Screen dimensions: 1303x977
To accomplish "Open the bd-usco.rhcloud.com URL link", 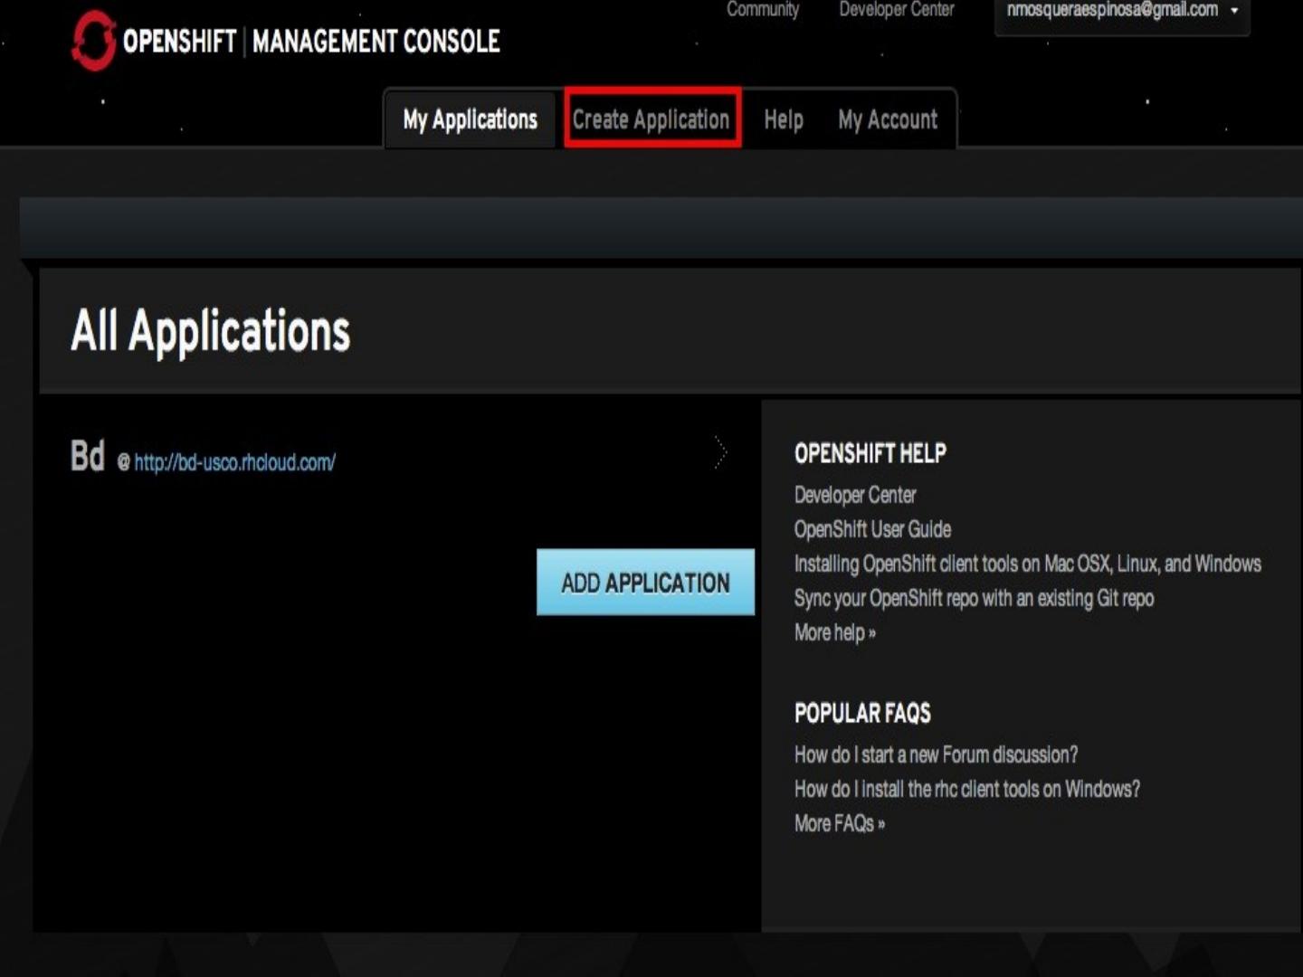I will [235, 462].
